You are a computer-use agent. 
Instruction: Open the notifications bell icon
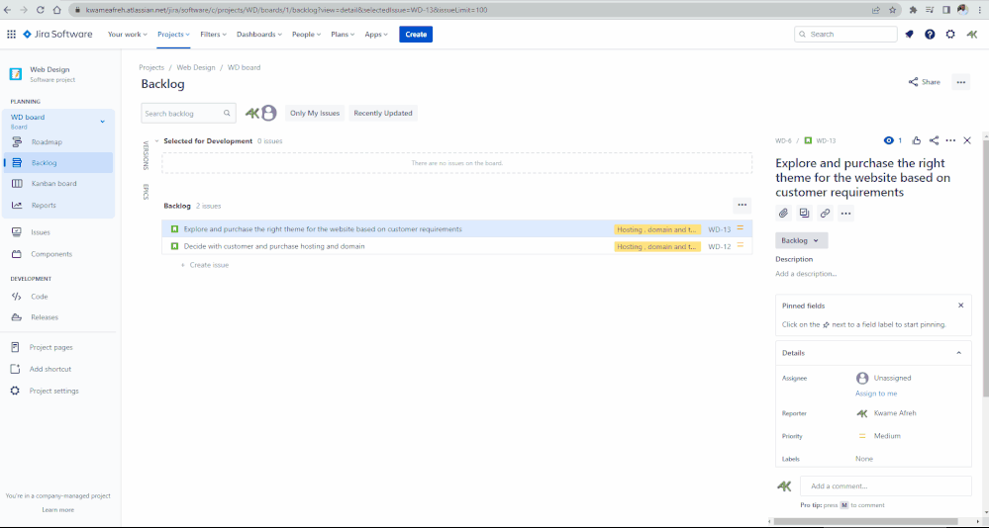tap(909, 34)
